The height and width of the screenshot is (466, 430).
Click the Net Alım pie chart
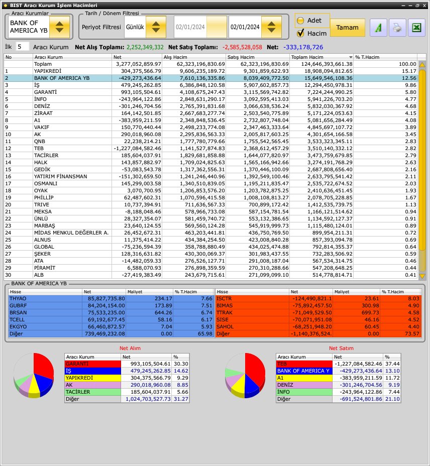tap(34, 375)
